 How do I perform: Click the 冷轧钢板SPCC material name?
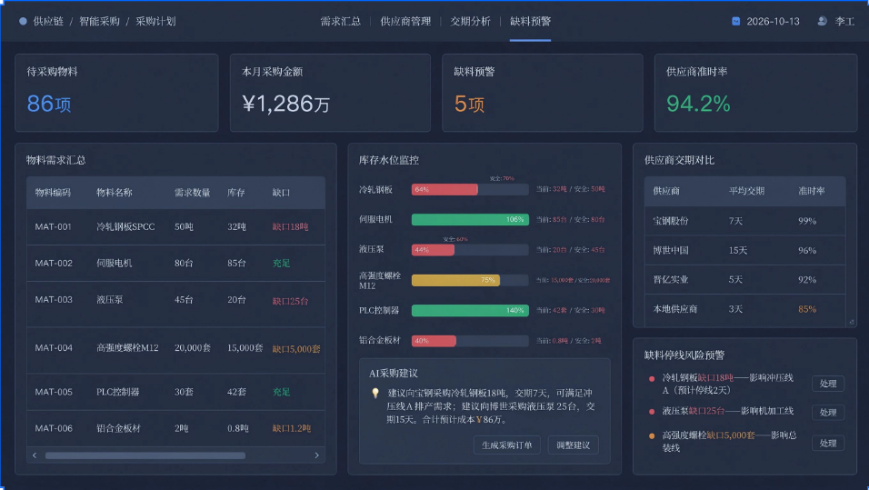tap(125, 226)
